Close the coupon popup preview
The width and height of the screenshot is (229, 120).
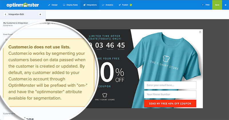pyautogui.click(x=200, y=32)
